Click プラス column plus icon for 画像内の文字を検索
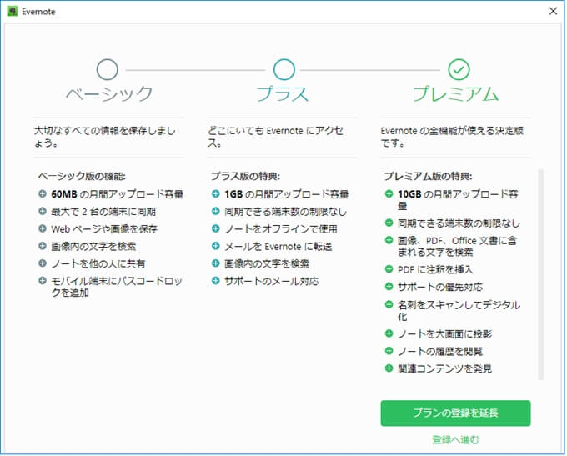This screenshot has height=456, width=567. (215, 263)
